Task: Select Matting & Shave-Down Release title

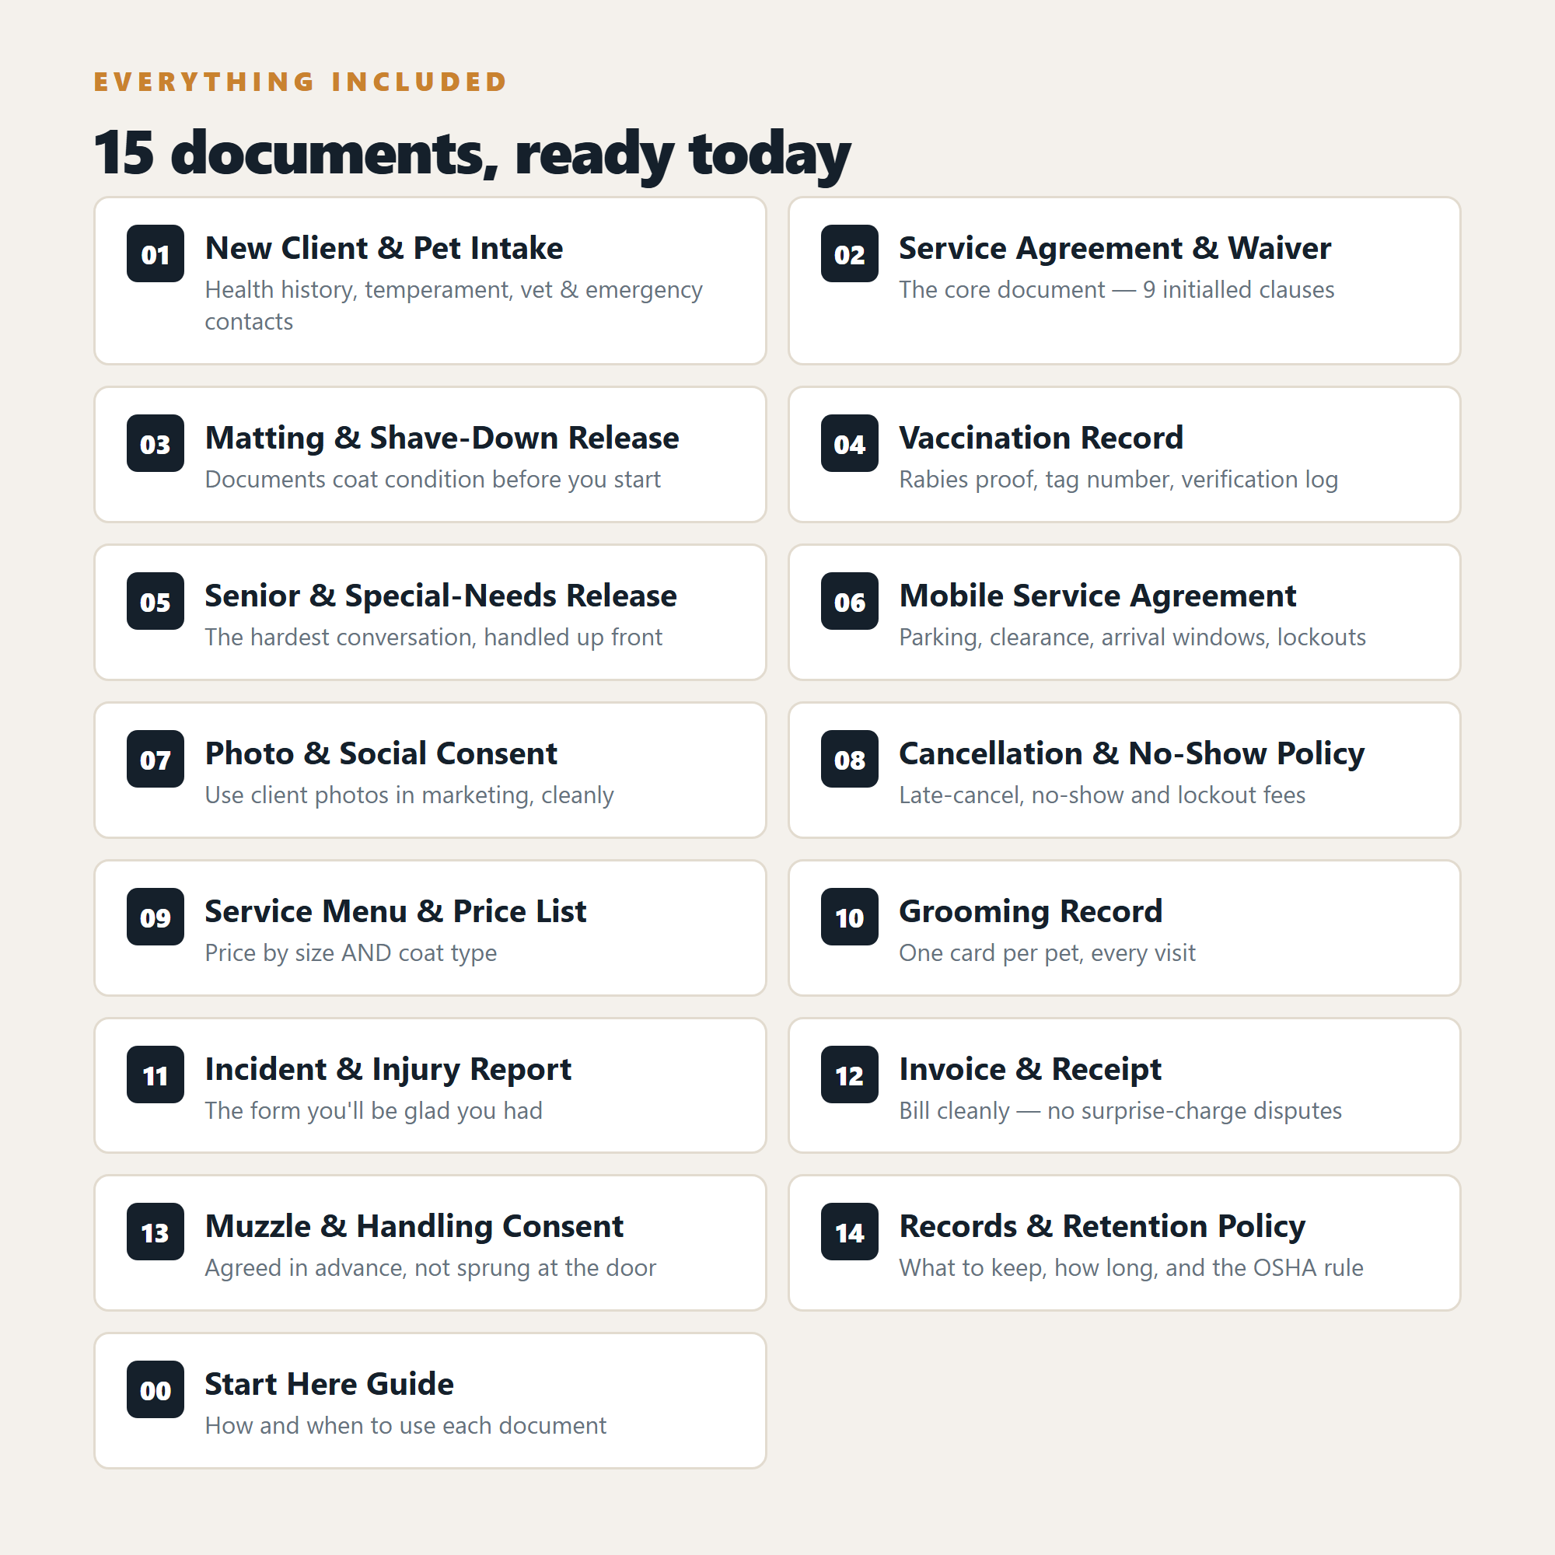Action: (x=442, y=438)
